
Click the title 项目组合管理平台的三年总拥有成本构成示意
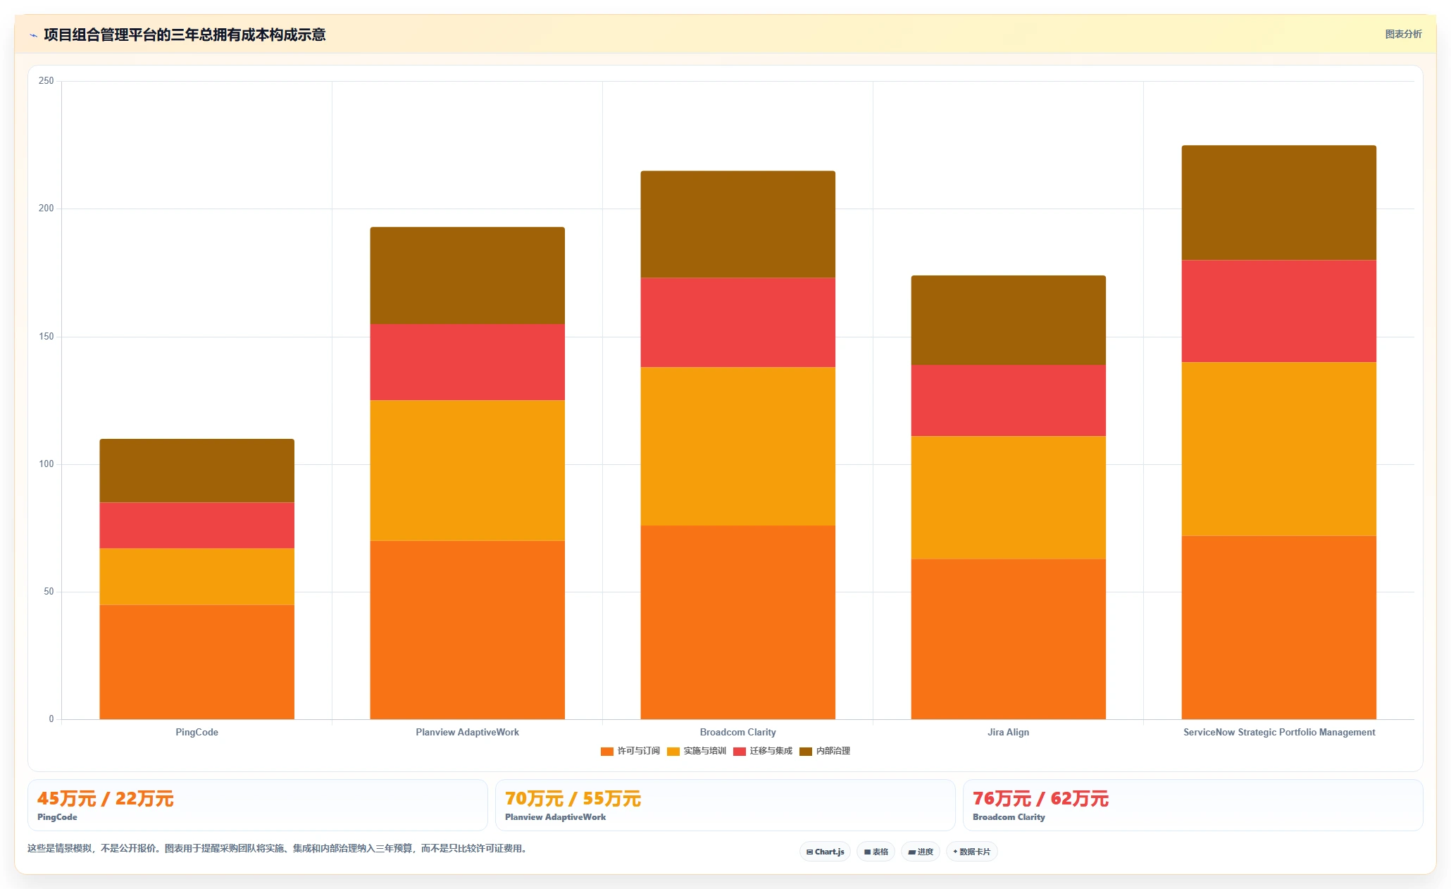185,35
